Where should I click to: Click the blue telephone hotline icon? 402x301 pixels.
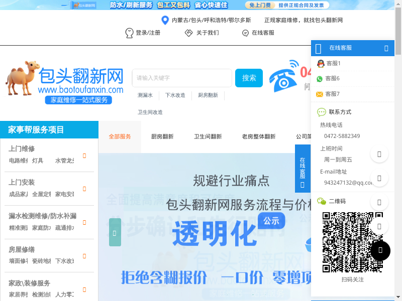[x=283, y=76]
